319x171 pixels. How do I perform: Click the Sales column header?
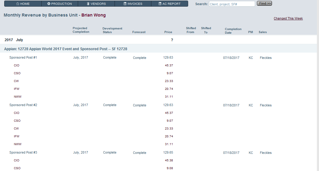pyautogui.click(x=263, y=32)
